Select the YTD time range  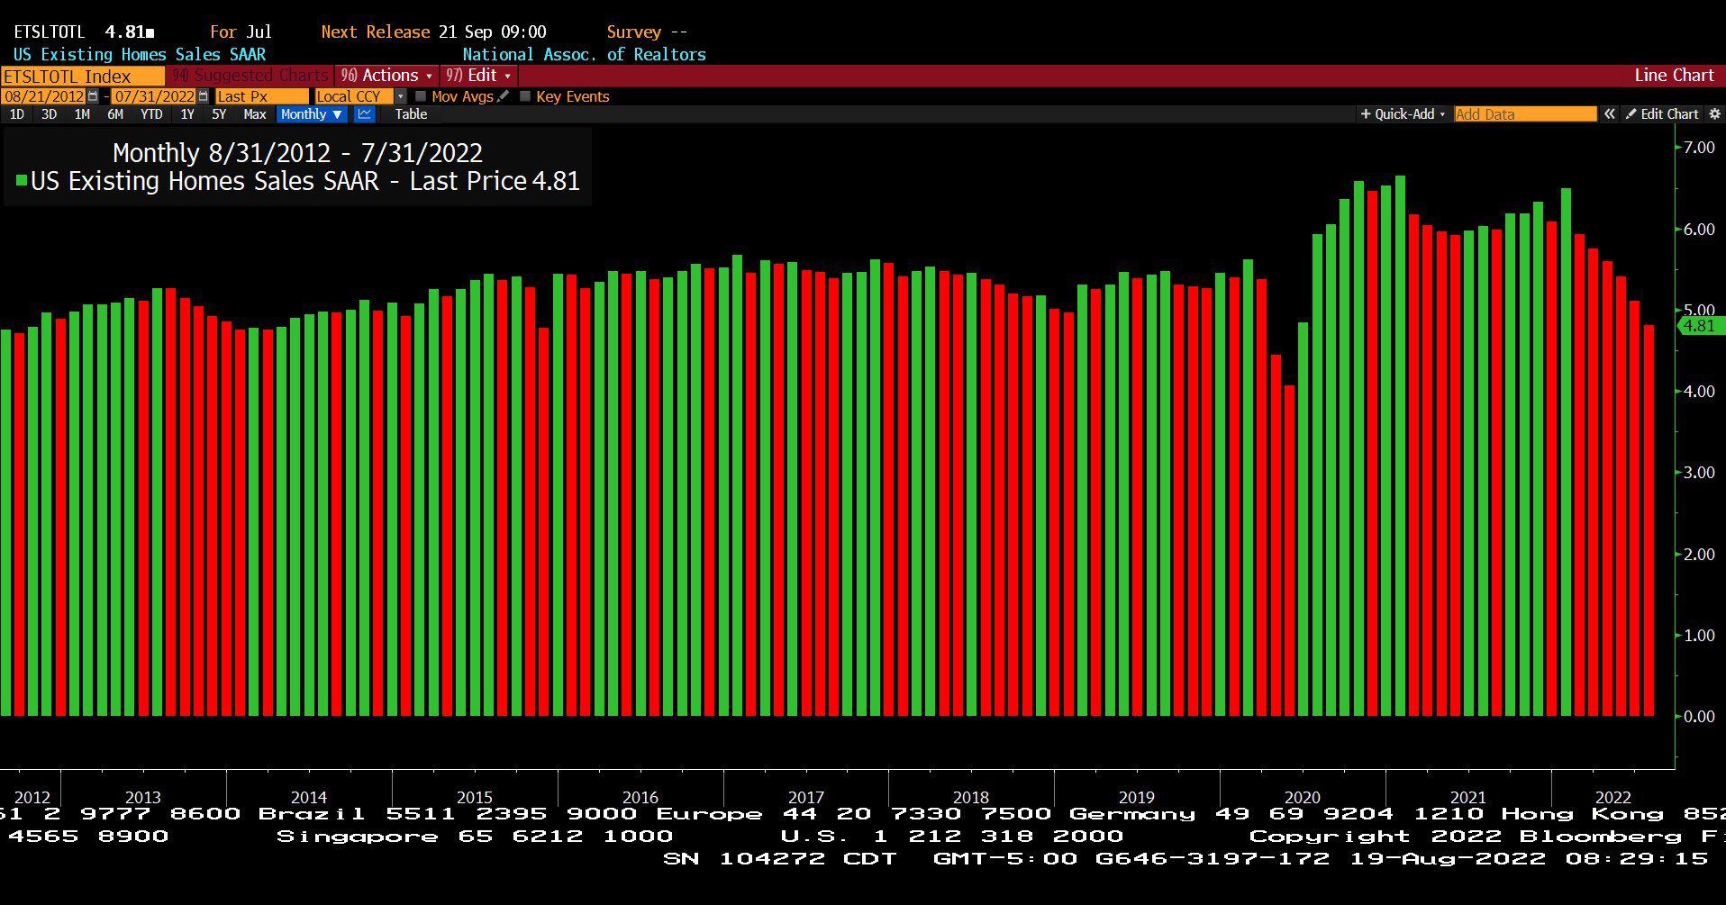pos(151,114)
